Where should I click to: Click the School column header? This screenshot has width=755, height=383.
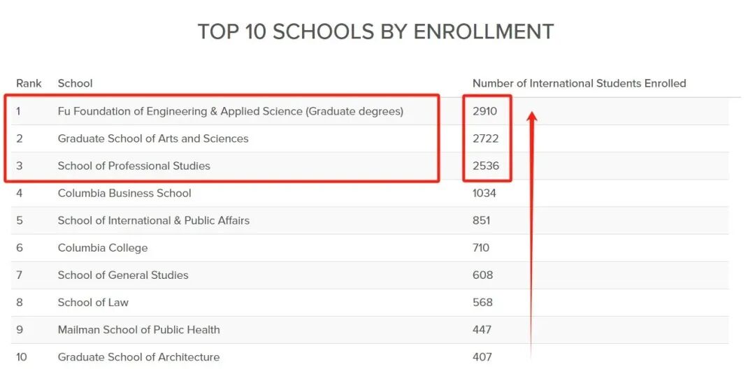[x=75, y=83]
